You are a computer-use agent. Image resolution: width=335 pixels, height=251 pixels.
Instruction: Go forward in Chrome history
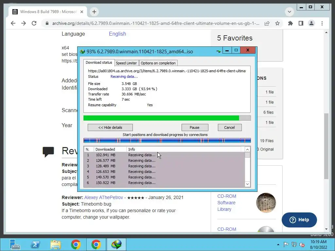point(24,23)
